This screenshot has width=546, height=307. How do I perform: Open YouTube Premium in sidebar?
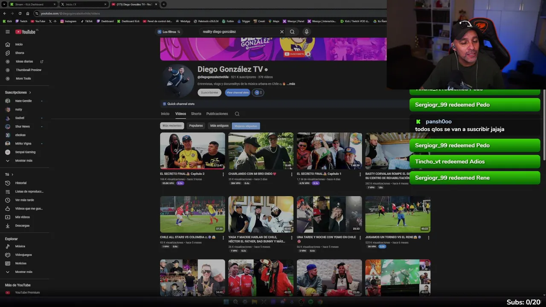pyautogui.click(x=27, y=293)
